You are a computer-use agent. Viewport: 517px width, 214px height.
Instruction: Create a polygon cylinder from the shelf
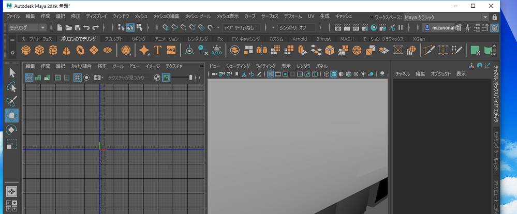pos(53,50)
